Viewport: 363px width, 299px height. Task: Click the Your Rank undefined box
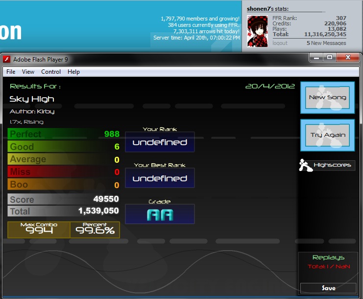pos(160,142)
